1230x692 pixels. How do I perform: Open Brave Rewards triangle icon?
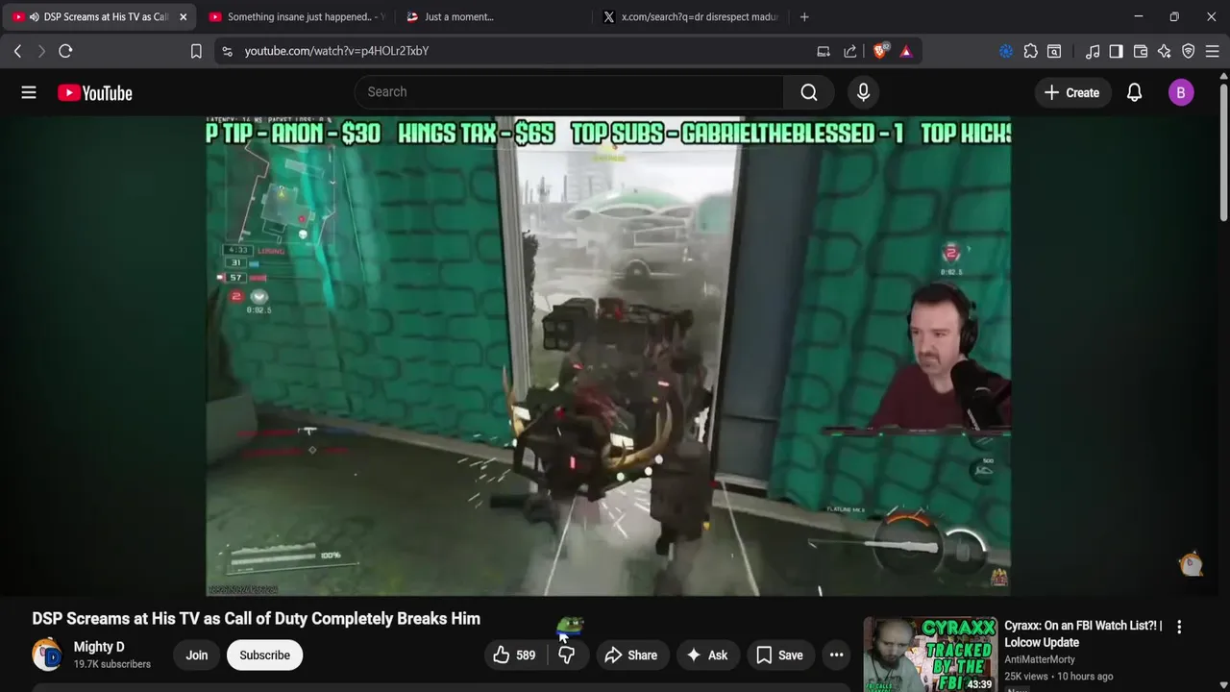click(x=906, y=51)
